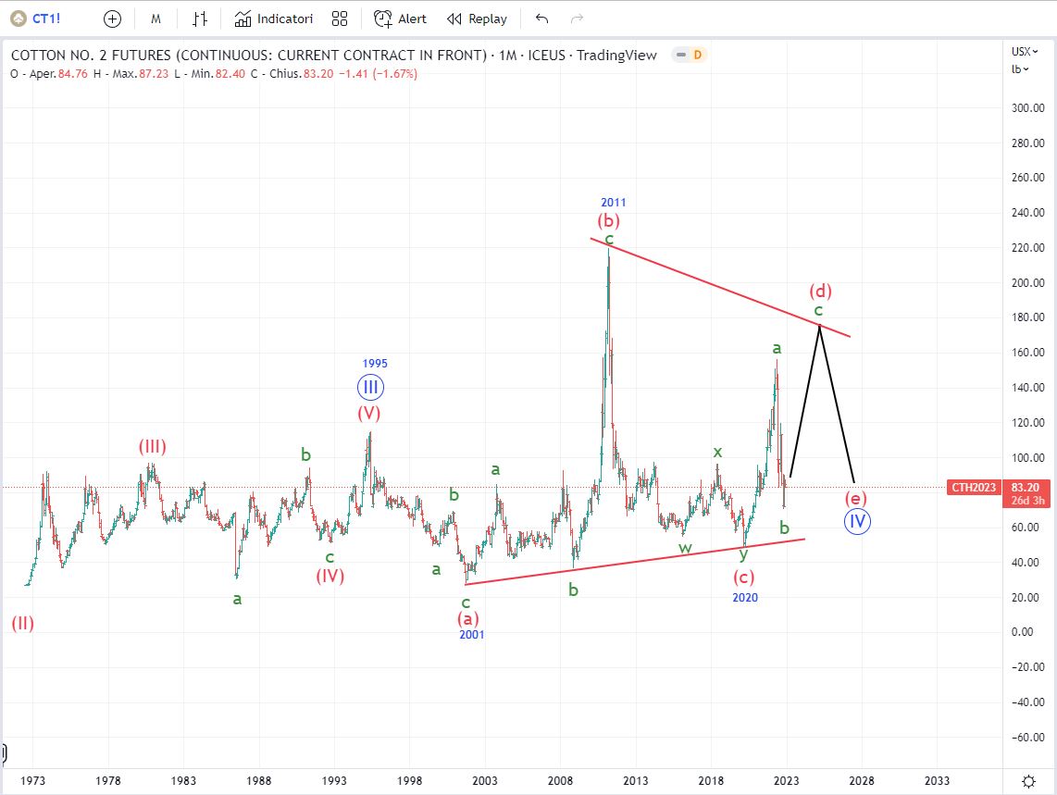Viewport: 1057px width, 795px height.
Task: Select the 2011 year annotation
Action: tap(614, 203)
